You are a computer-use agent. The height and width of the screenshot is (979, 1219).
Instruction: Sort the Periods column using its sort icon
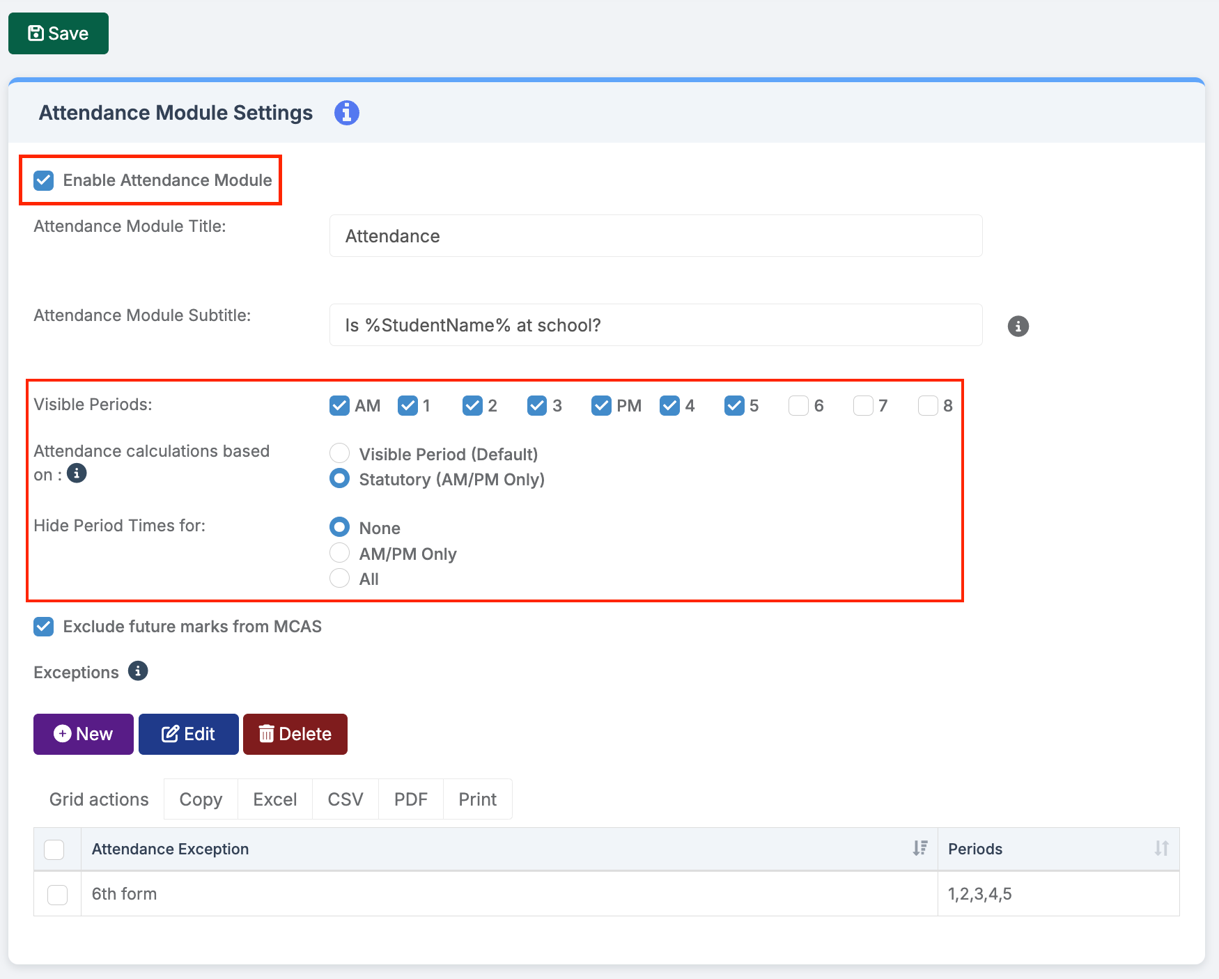pyautogui.click(x=1161, y=848)
